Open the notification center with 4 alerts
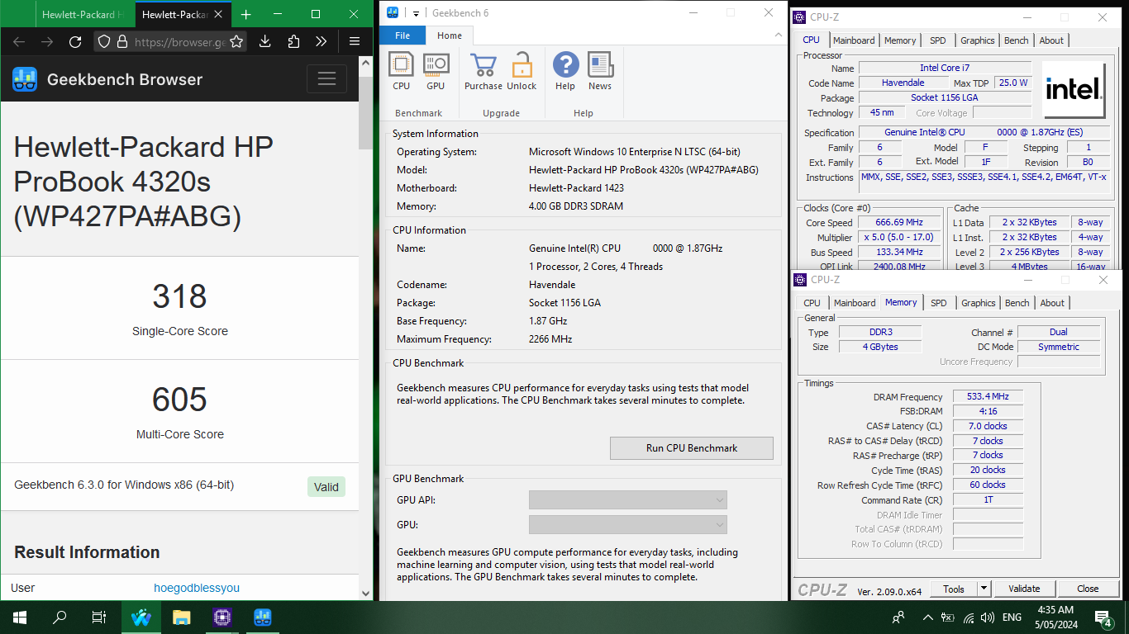Viewport: 1129px width, 634px height. tap(1103, 617)
